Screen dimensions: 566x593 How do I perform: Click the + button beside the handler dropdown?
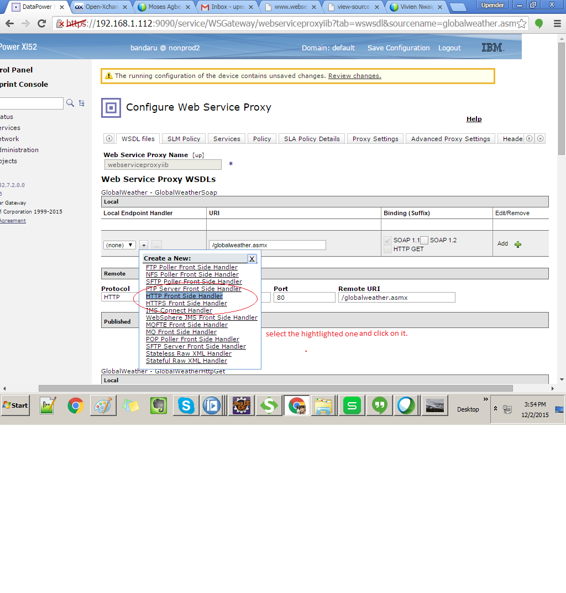(x=144, y=245)
